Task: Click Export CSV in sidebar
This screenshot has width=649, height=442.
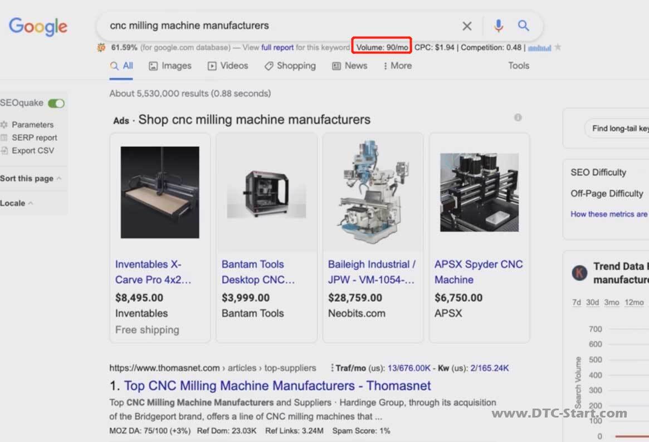Action: click(x=33, y=150)
